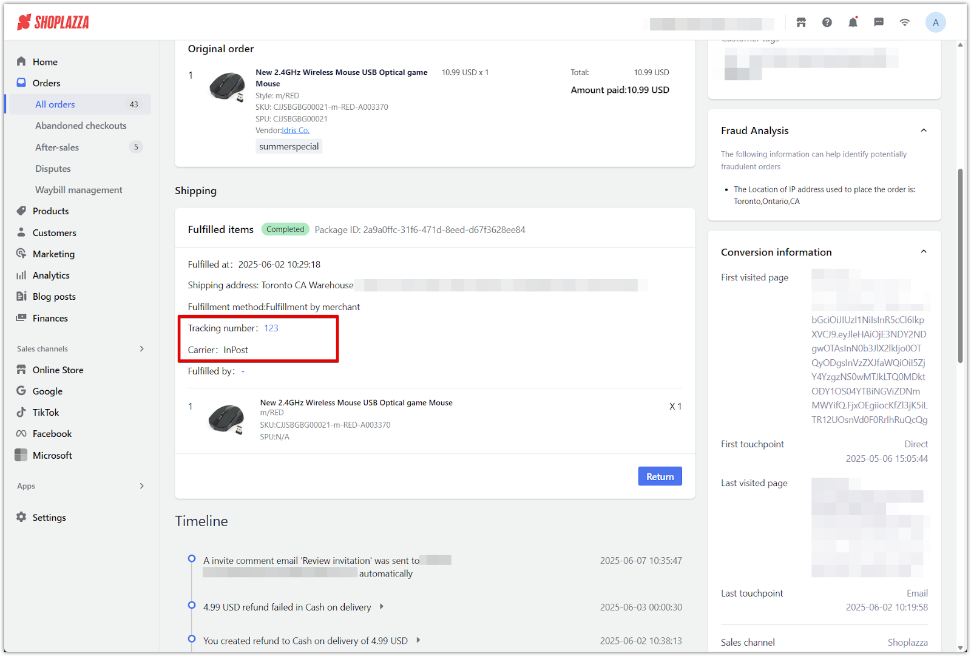
Task: Open the Analytics menu label
Action: [x=51, y=276]
